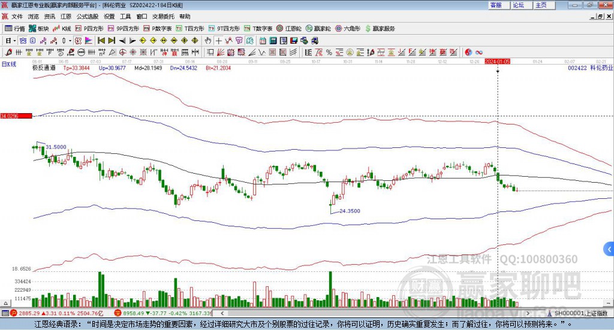
Task: Select the circle-with-crosshair target tool
Action: click(122, 52)
